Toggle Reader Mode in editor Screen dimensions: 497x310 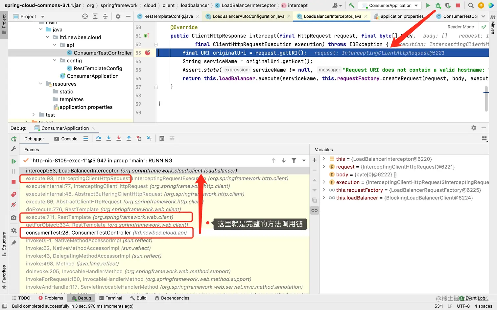pyautogui.click(x=461, y=27)
